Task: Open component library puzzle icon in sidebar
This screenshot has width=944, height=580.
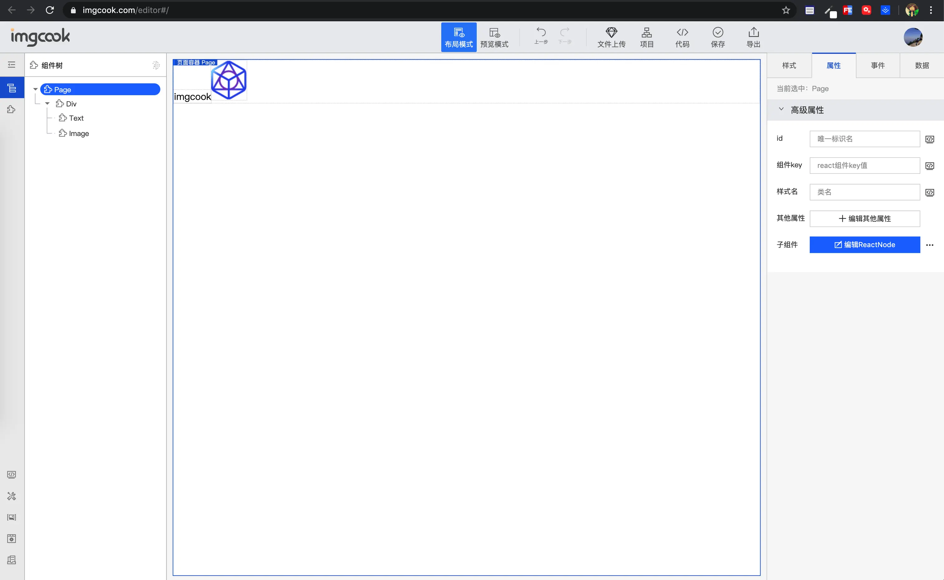Action: [12, 110]
